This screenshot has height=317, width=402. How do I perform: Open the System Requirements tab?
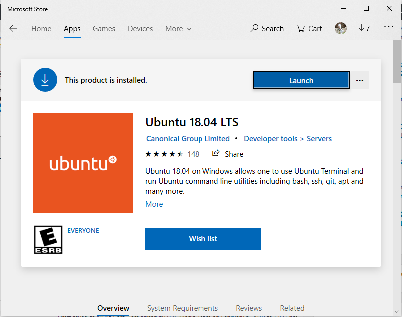click(182, 308)
